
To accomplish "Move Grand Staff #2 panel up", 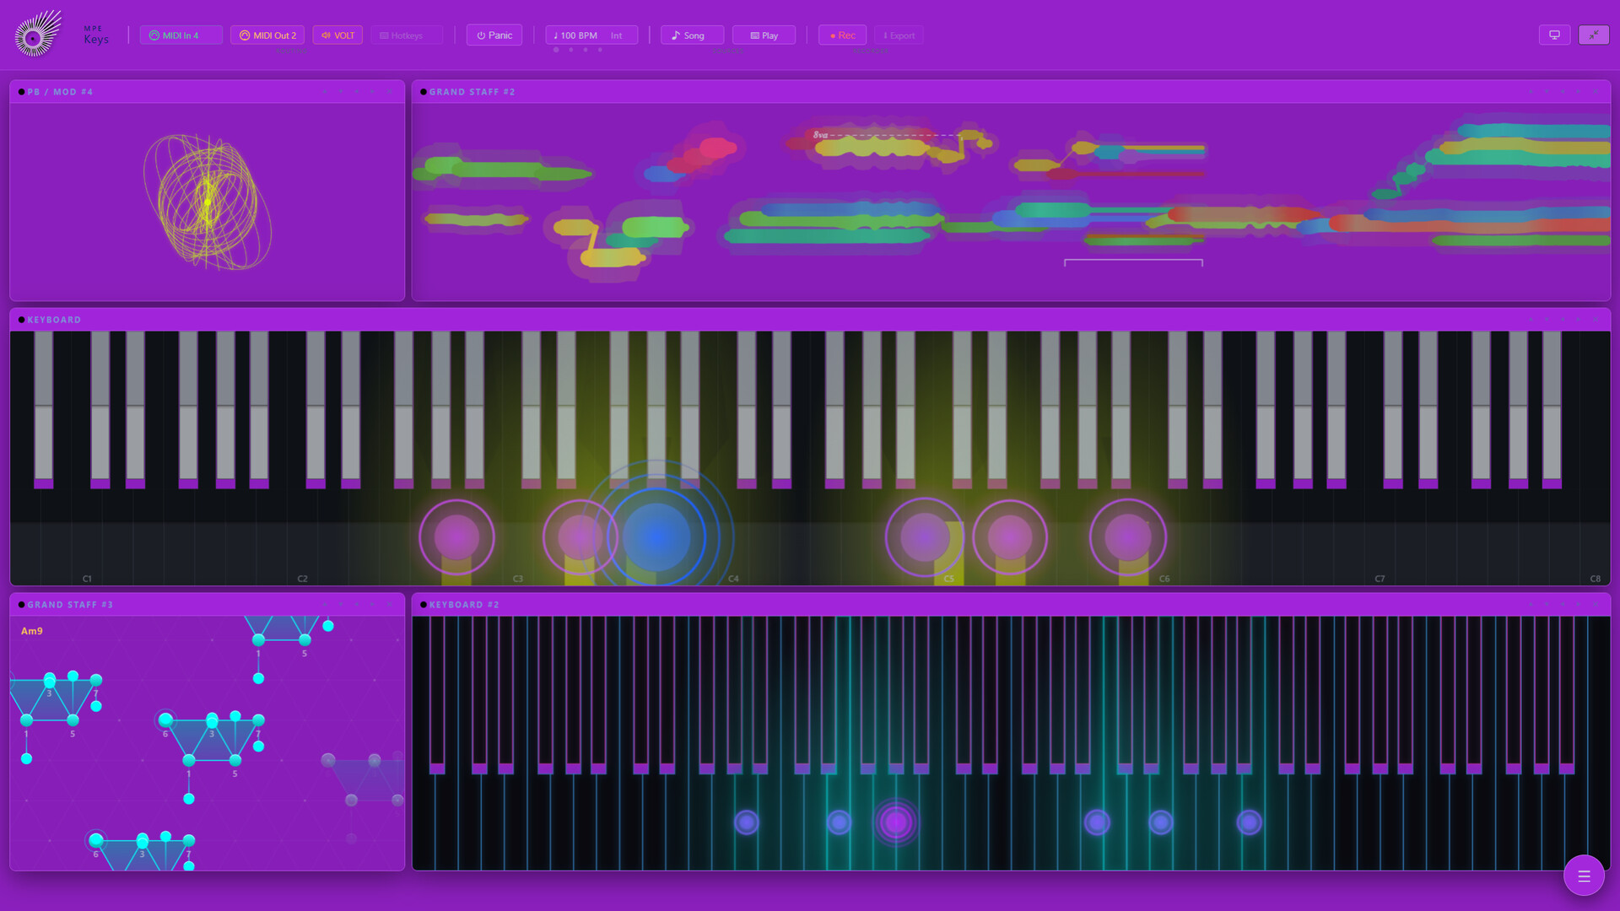I will click(1531, 91).
